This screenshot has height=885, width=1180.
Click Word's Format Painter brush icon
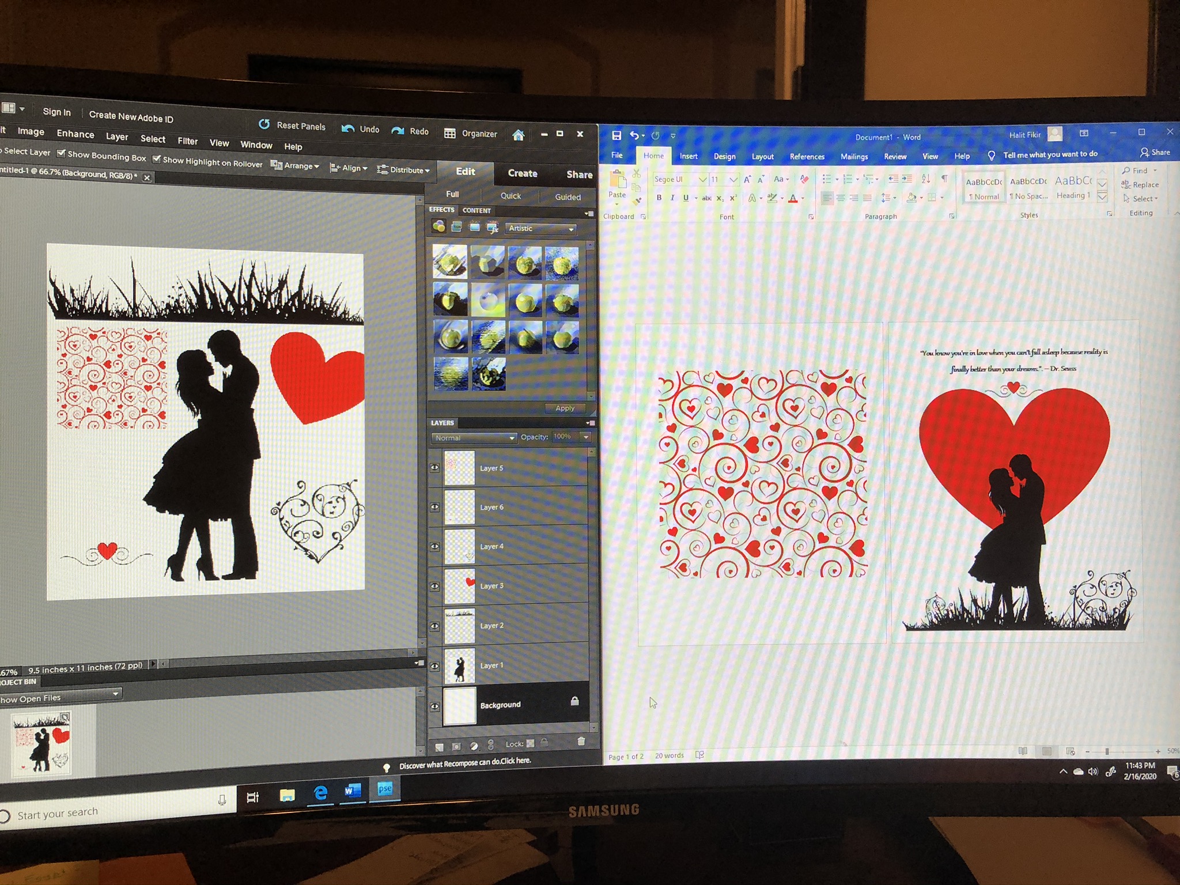pos(637,201)
